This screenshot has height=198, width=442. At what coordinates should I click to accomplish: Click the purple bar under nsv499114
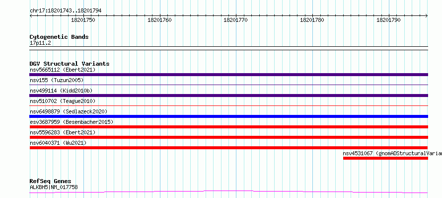pyautogui.click(x=228, y=96)
